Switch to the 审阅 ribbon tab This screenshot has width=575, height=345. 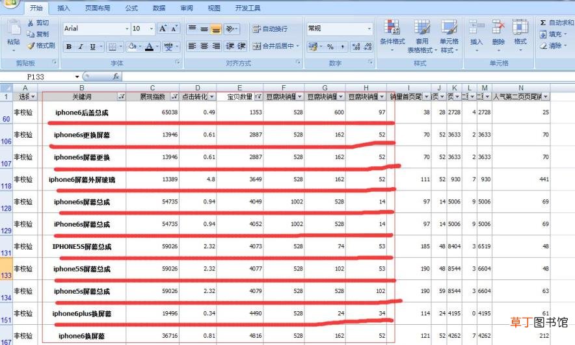pyautogui.click(x=186, y=8)
